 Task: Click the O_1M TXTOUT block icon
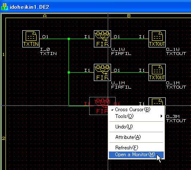pyautogui.click(x=157, y=72)
